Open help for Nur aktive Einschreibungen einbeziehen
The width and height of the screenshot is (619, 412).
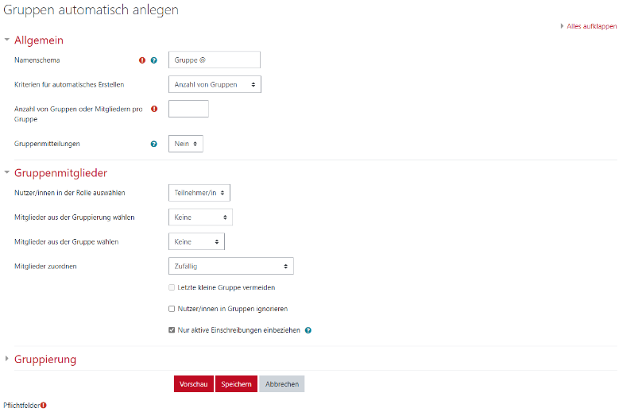coord(308,330)
